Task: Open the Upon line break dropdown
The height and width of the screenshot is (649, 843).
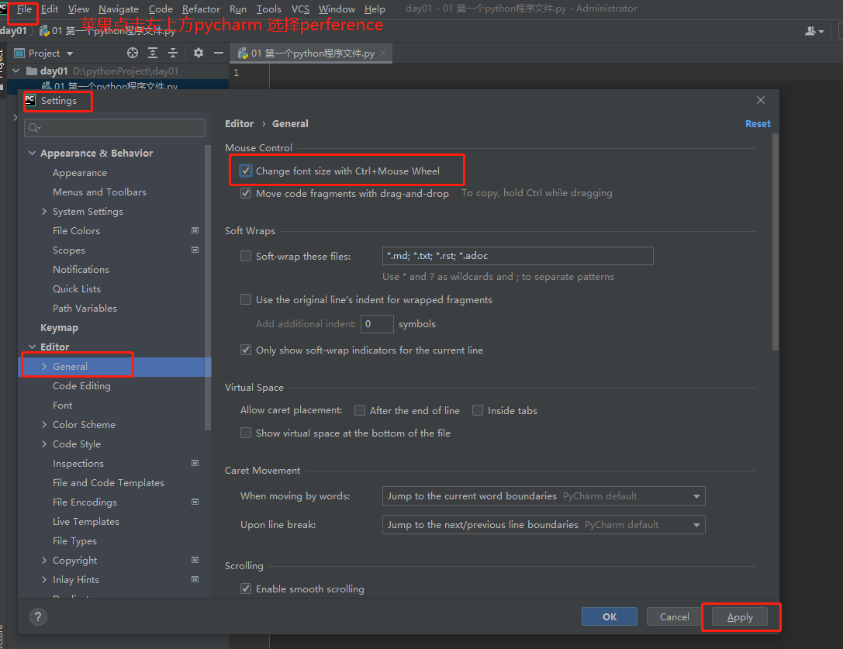Action: point(544,525)
